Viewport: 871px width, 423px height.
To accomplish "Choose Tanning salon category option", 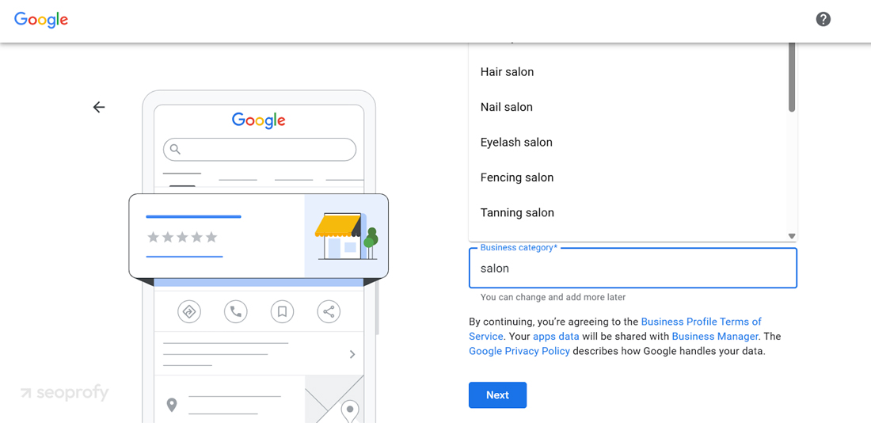I will tap(517, 213).
